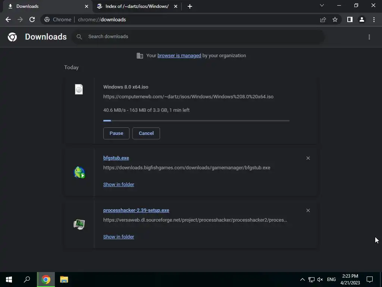Close the Index of /~dartz/isos/Windows/ tab
The width and height of the screenshot is (382, 287).
[x=176, y=6]
